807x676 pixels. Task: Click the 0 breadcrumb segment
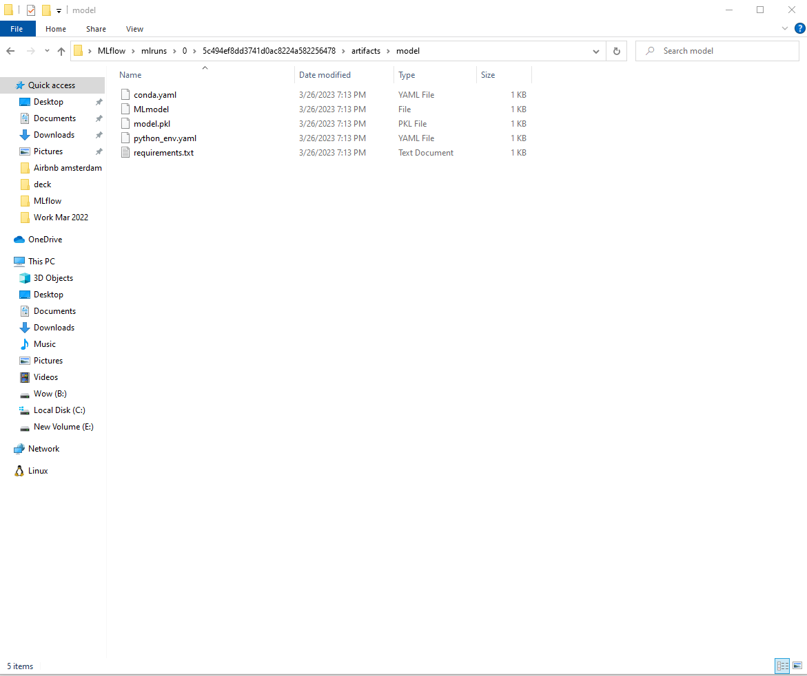tap(184, 51)
